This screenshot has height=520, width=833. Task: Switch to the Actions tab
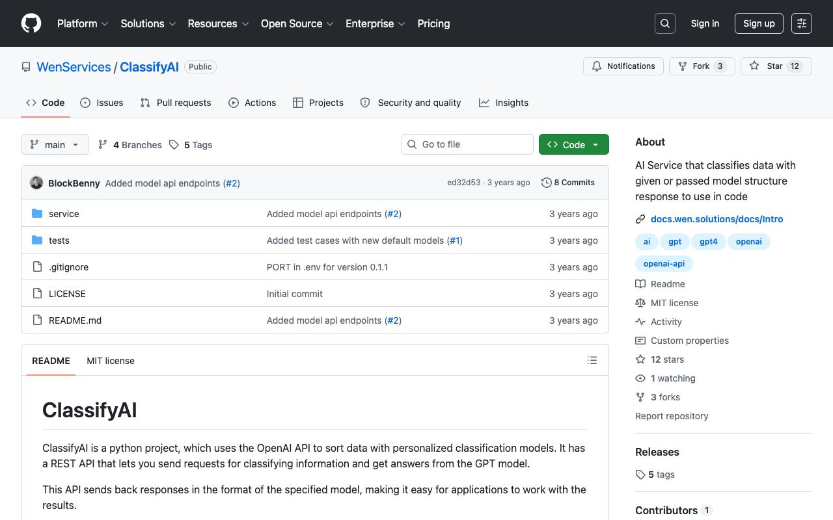pos(253,103)
